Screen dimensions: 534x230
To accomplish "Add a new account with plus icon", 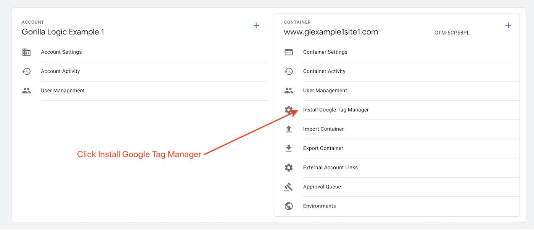I will tap(256, 25).
